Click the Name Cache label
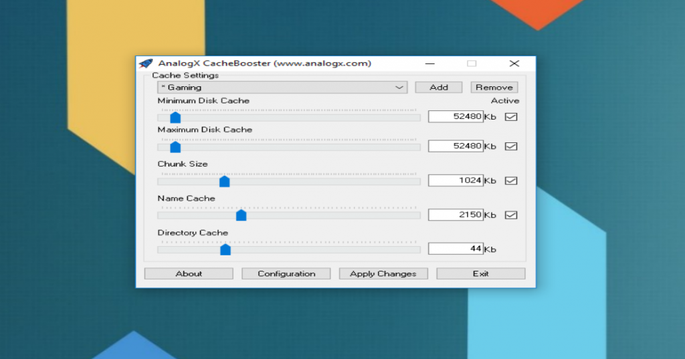This screenshot has width=685, height=359. click(186, 199)
